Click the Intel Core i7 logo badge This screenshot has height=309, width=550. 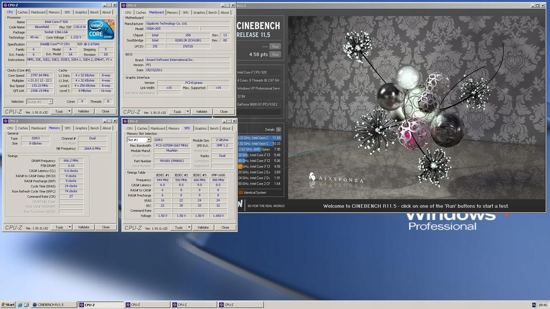point(100,30)
